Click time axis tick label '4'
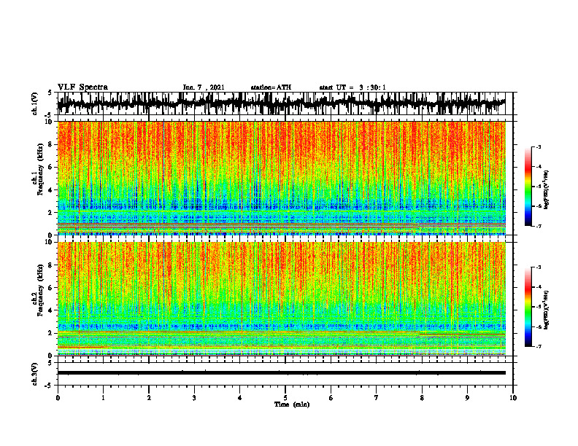This screenshot has height=446, width=578. coord(240,398)
